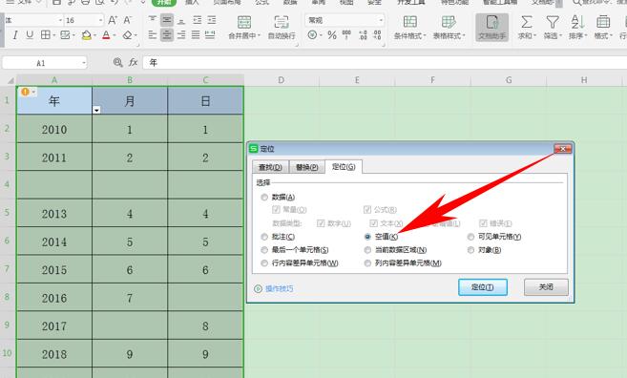Click the decrease decimal places icon

[x=377, y=35]
